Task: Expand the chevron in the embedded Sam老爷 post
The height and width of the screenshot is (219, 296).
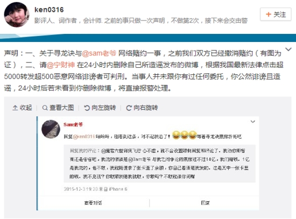Action: pos(253,122)
